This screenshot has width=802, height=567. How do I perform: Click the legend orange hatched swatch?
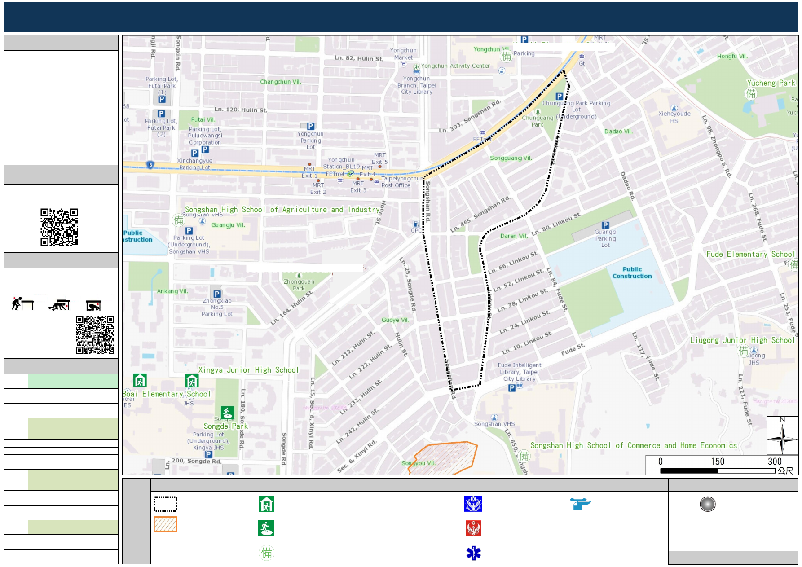click(165, 524)
